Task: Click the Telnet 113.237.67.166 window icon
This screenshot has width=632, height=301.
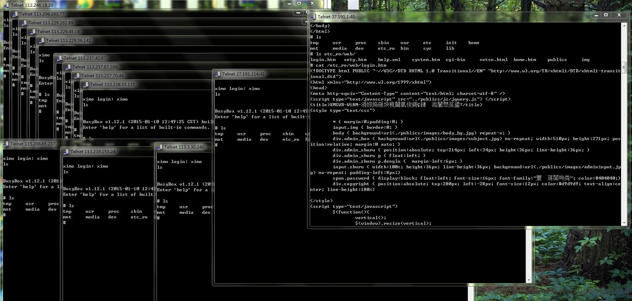Action: pos(68,67)
